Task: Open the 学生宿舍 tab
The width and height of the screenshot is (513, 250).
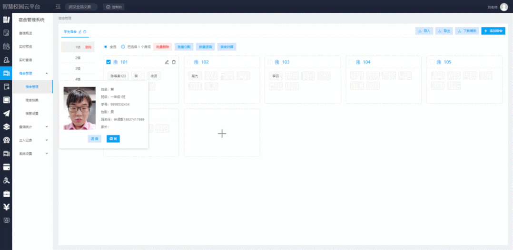Action: click(x=70, y=32)
